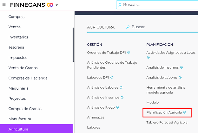Click the help icon beside Ordenes de Trabajo DF1

point(129,53)
